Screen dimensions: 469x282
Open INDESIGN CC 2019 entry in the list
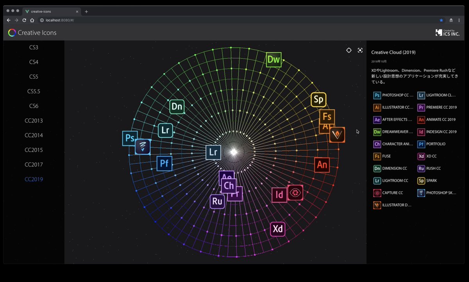(x=437, y=132)
